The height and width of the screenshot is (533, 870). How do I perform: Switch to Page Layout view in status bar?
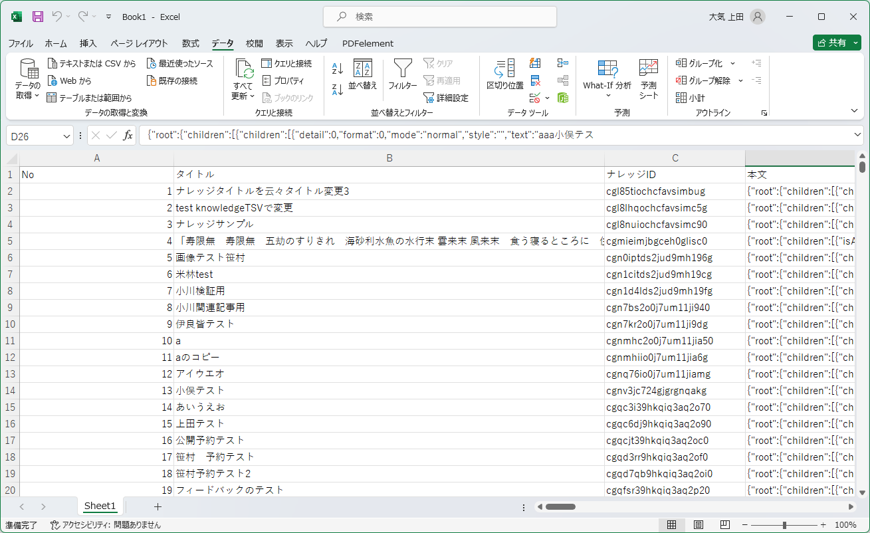pos(699,525)
